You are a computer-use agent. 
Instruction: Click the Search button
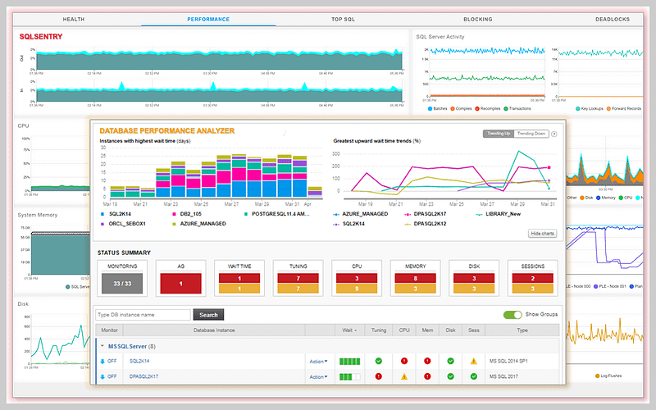pos(208,315)
